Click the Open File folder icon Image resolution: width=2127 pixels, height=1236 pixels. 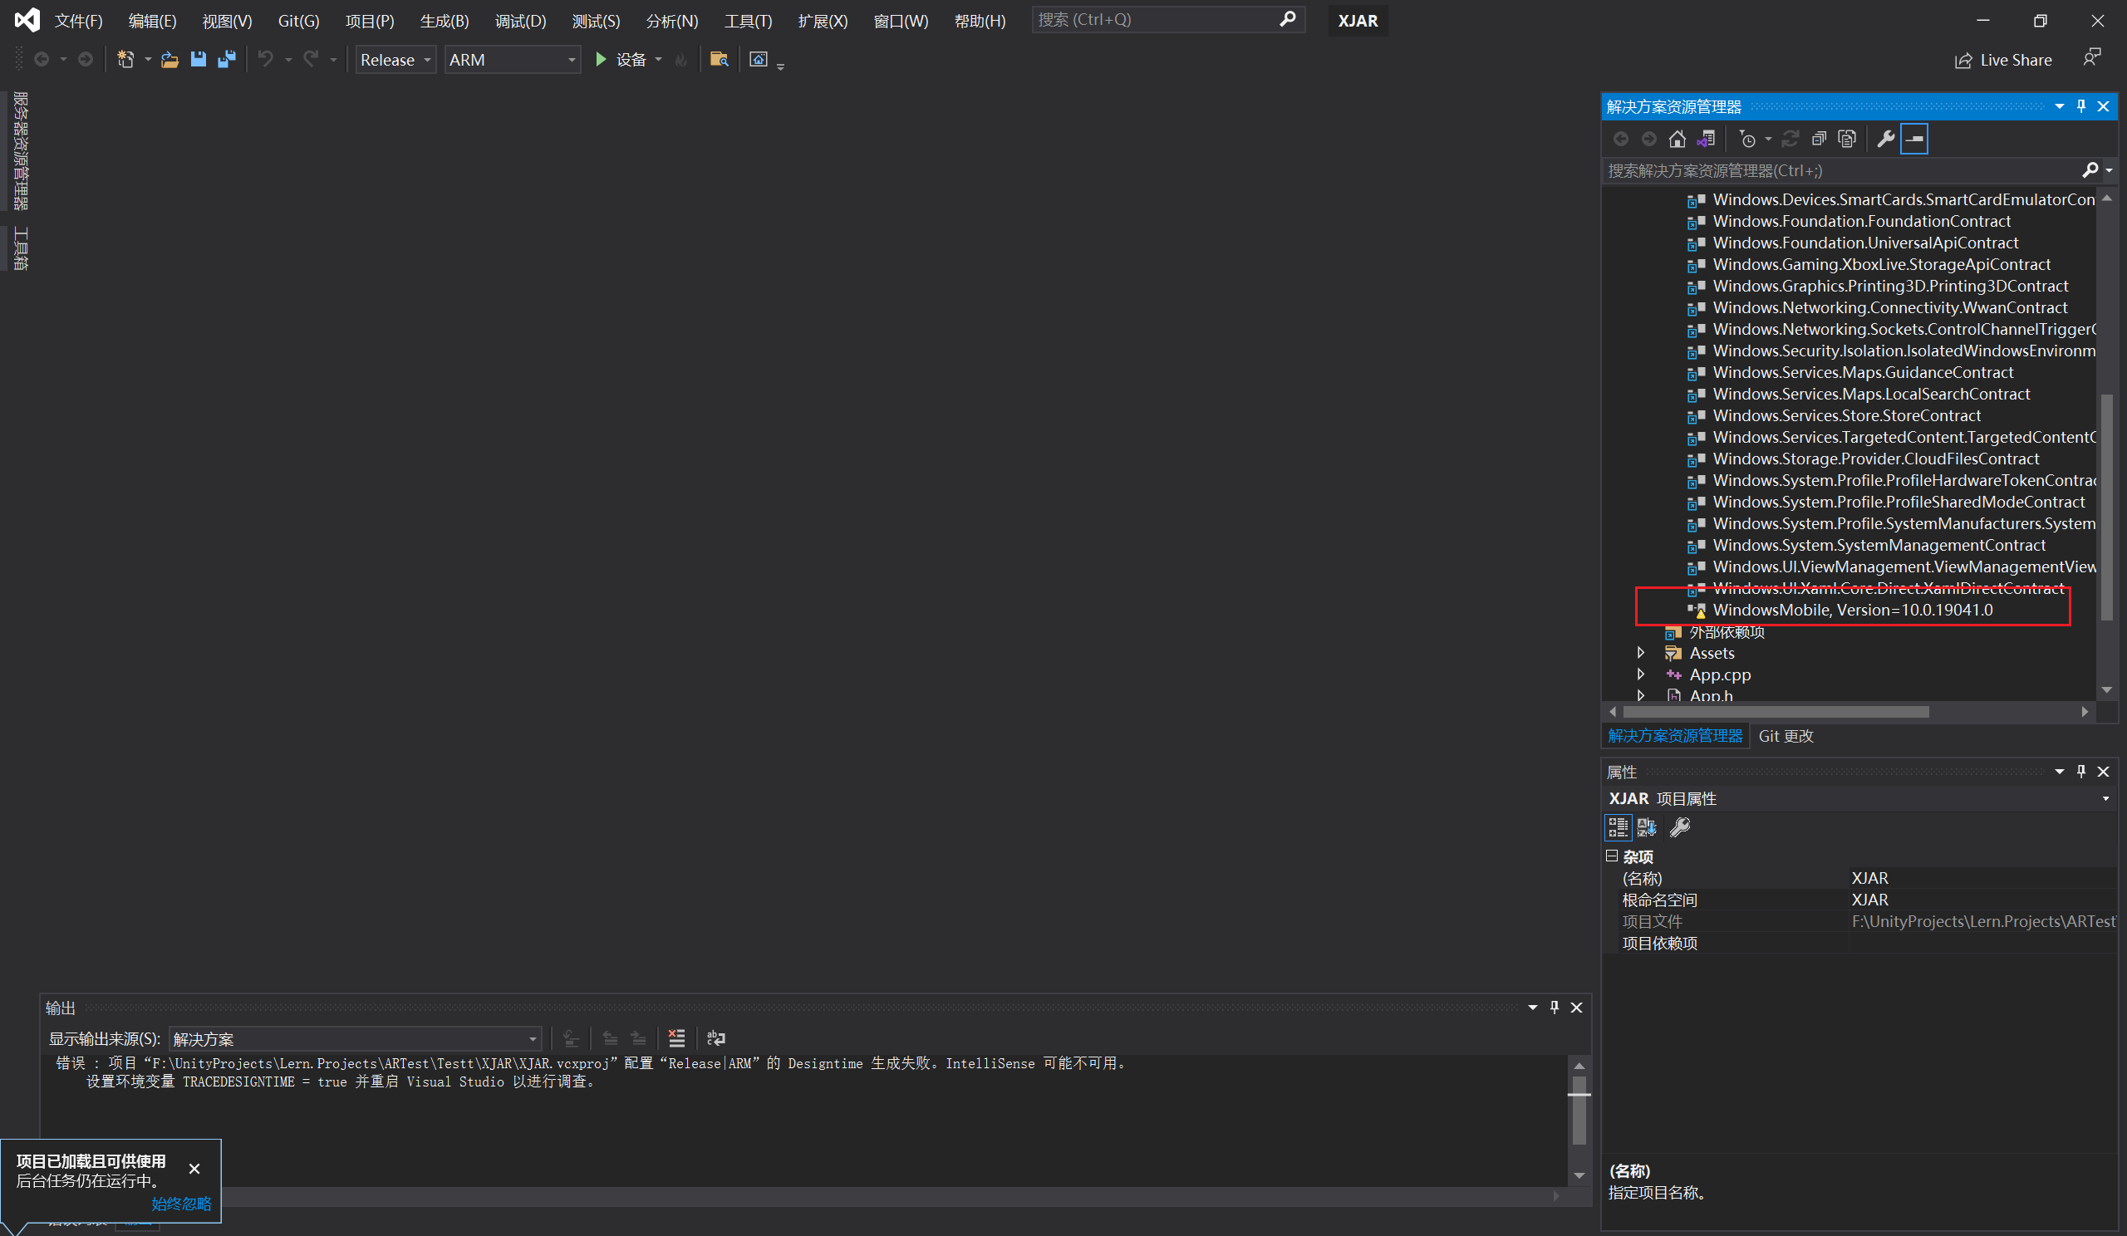[x=169, y=59]
